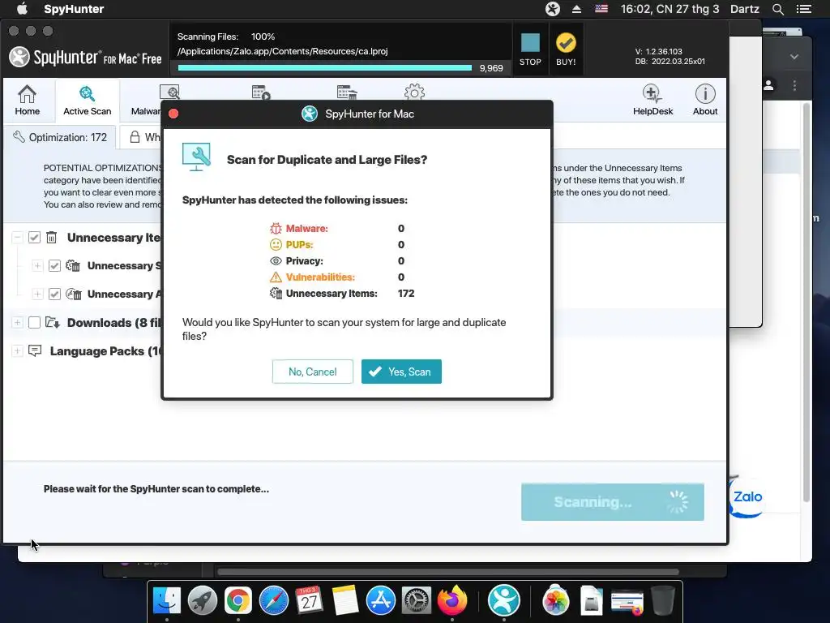The height and width of the screenshot is (623, 830).
Task: Enable the Downloads checkbox
Action: [34, 322]
